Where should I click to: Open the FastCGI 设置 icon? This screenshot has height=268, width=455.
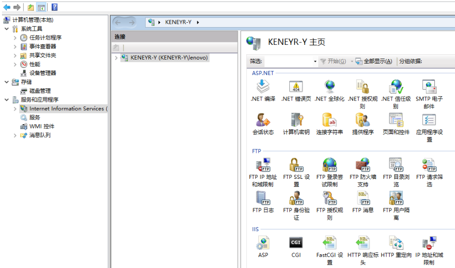[x=329, y=243]
